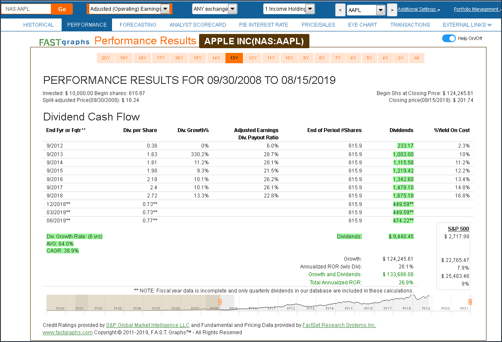
Task: Visit www.fastgraphs.com link
Action: pos(68,333)
